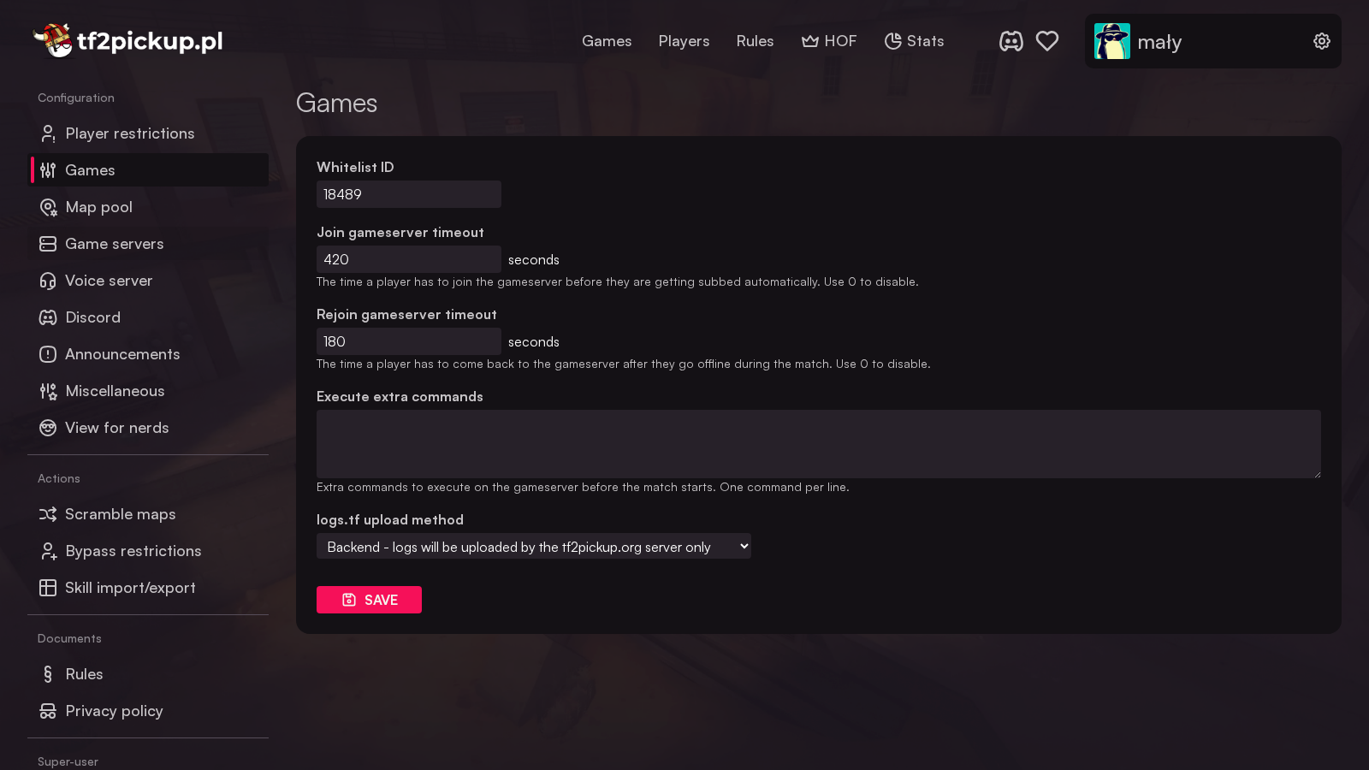Expand the Super-user section

click(68, 761)
